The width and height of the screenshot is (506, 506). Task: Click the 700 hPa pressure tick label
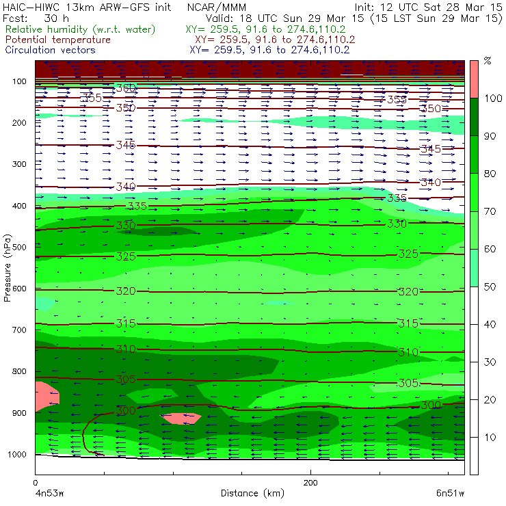[19, 330]
